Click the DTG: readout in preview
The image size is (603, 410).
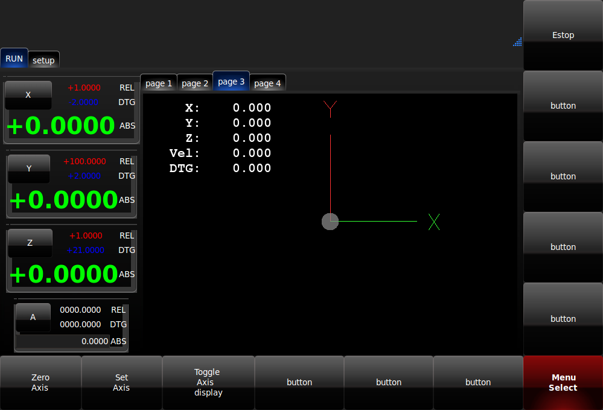220,168
